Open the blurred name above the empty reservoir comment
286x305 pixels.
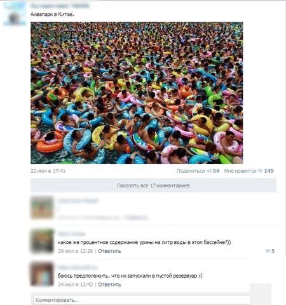(x=78, y=268)
